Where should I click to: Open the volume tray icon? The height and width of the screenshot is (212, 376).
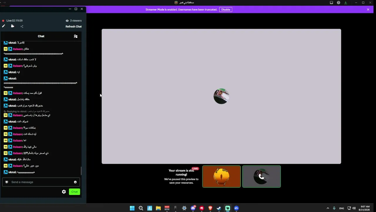(x=354, y=208)
